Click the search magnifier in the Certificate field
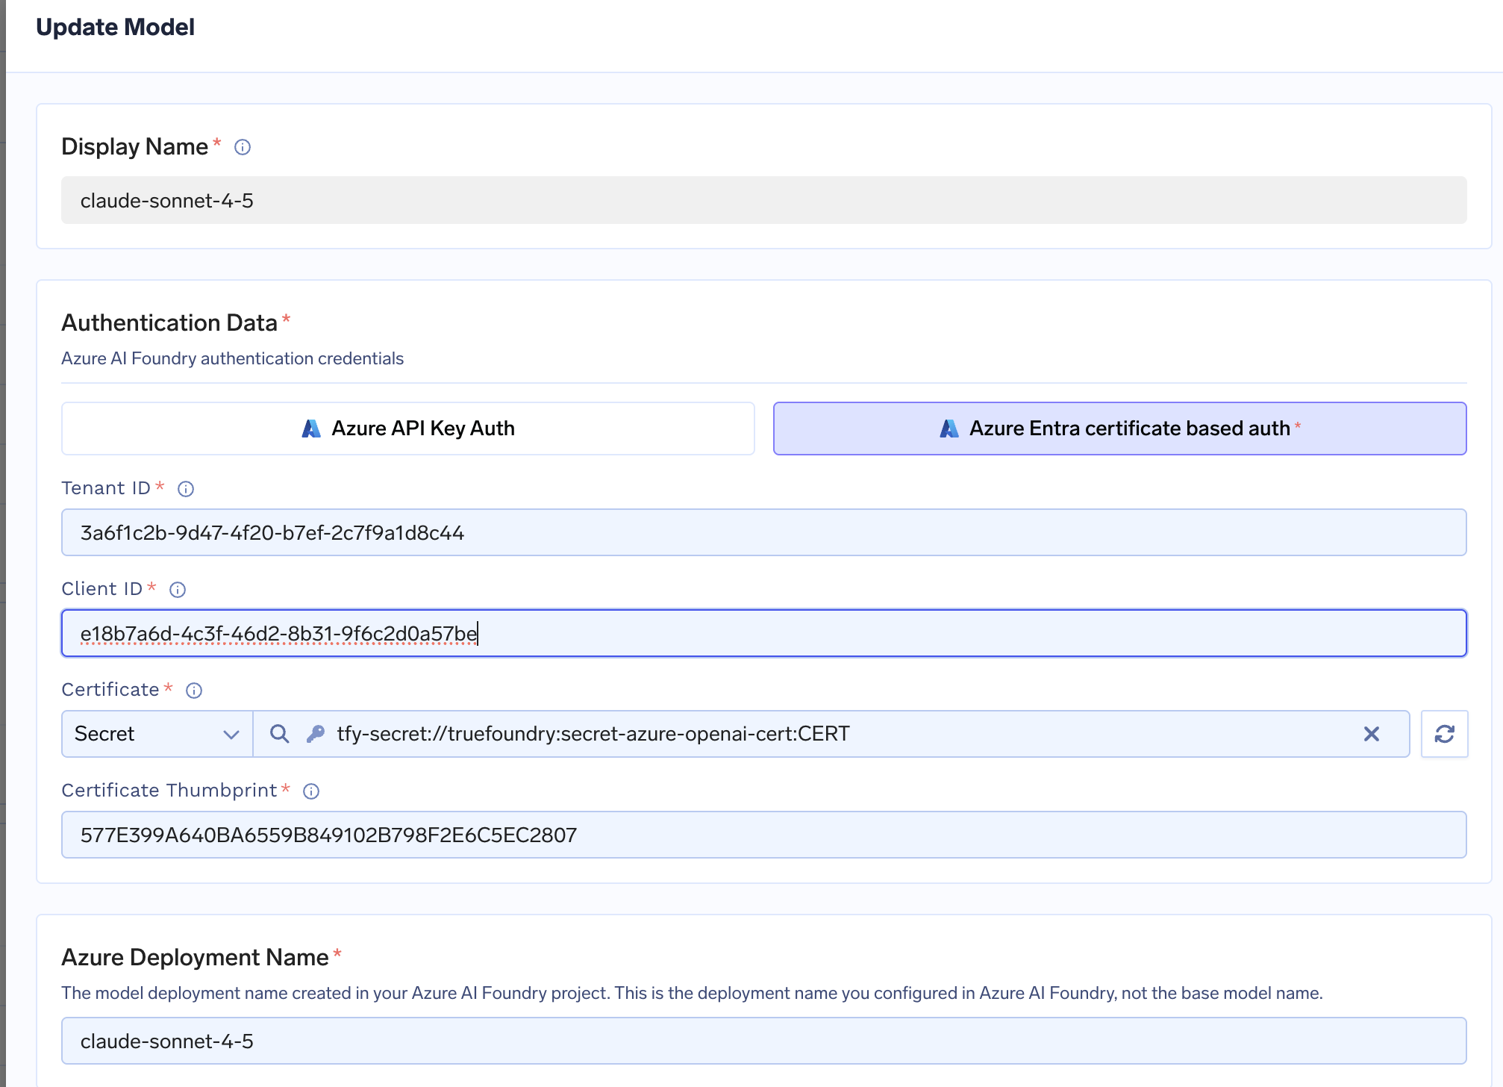 pos(279,734)
